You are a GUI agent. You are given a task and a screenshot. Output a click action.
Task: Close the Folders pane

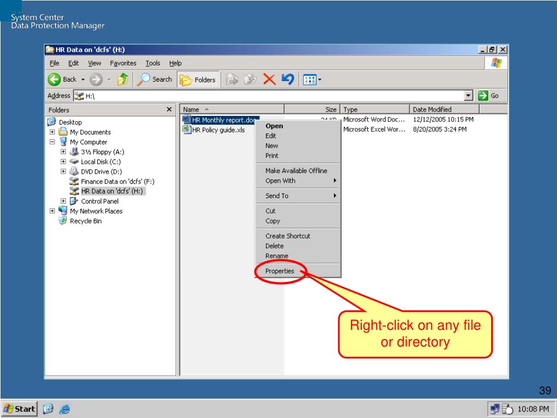169,109
